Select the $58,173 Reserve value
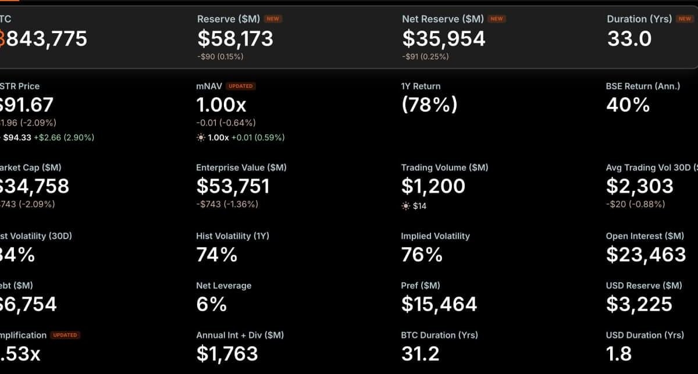This screenshot has height=374, width=698. [235, 39]
